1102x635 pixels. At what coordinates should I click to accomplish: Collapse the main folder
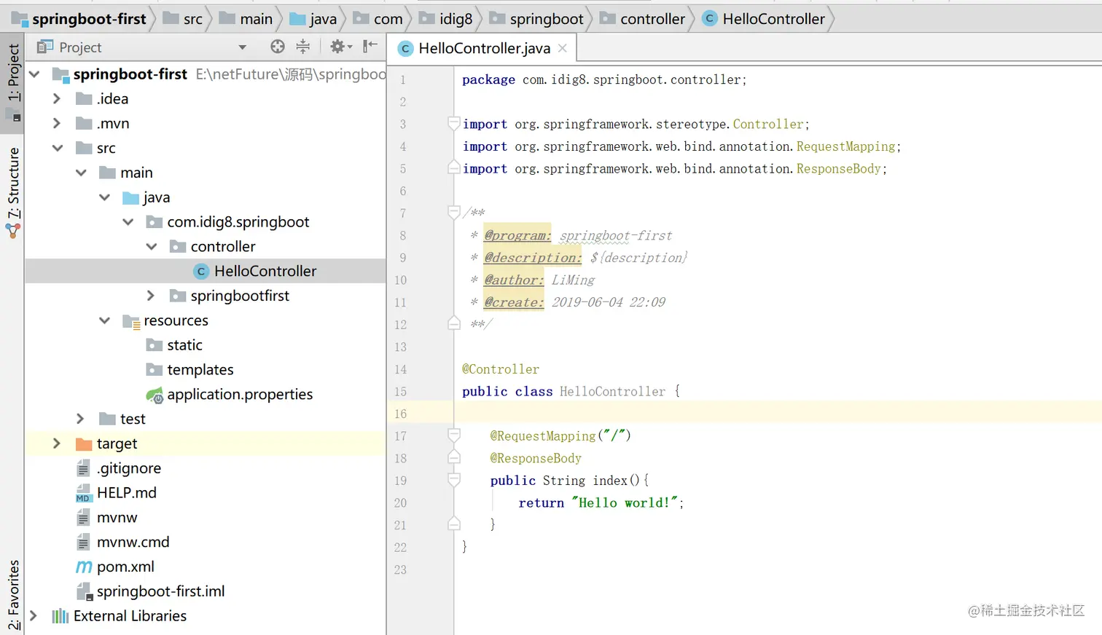81,173
